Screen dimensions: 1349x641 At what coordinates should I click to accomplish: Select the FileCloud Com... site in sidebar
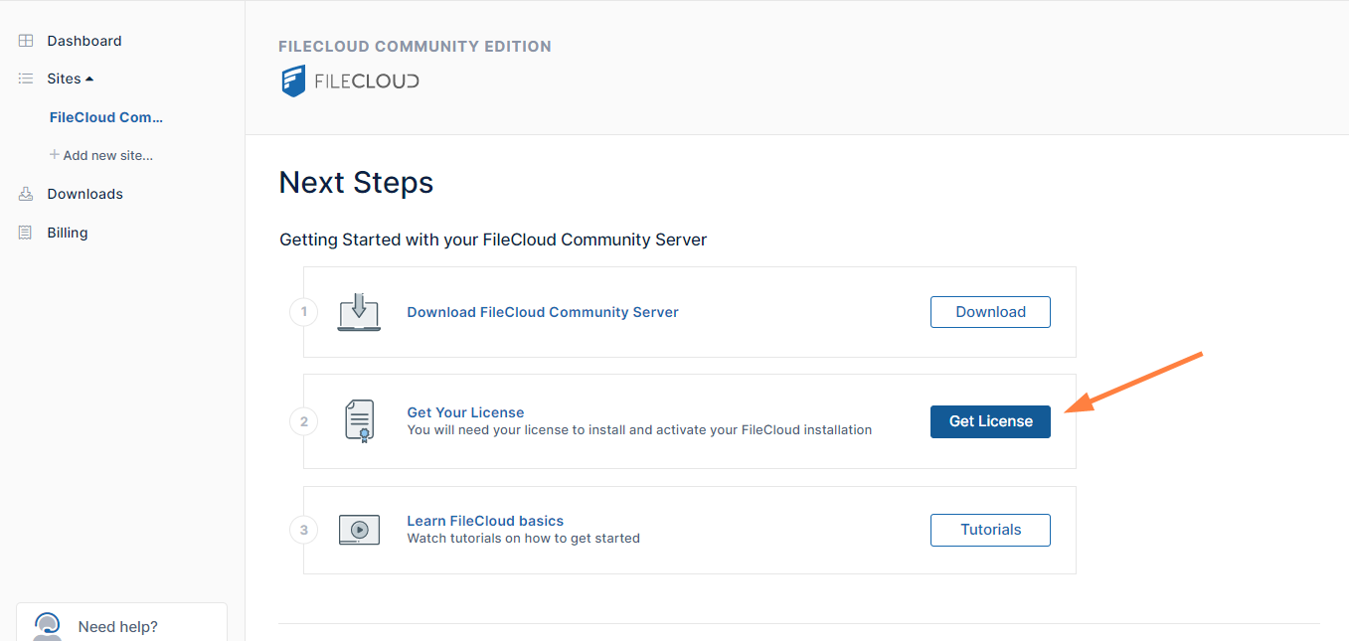(x=105, y=116)
